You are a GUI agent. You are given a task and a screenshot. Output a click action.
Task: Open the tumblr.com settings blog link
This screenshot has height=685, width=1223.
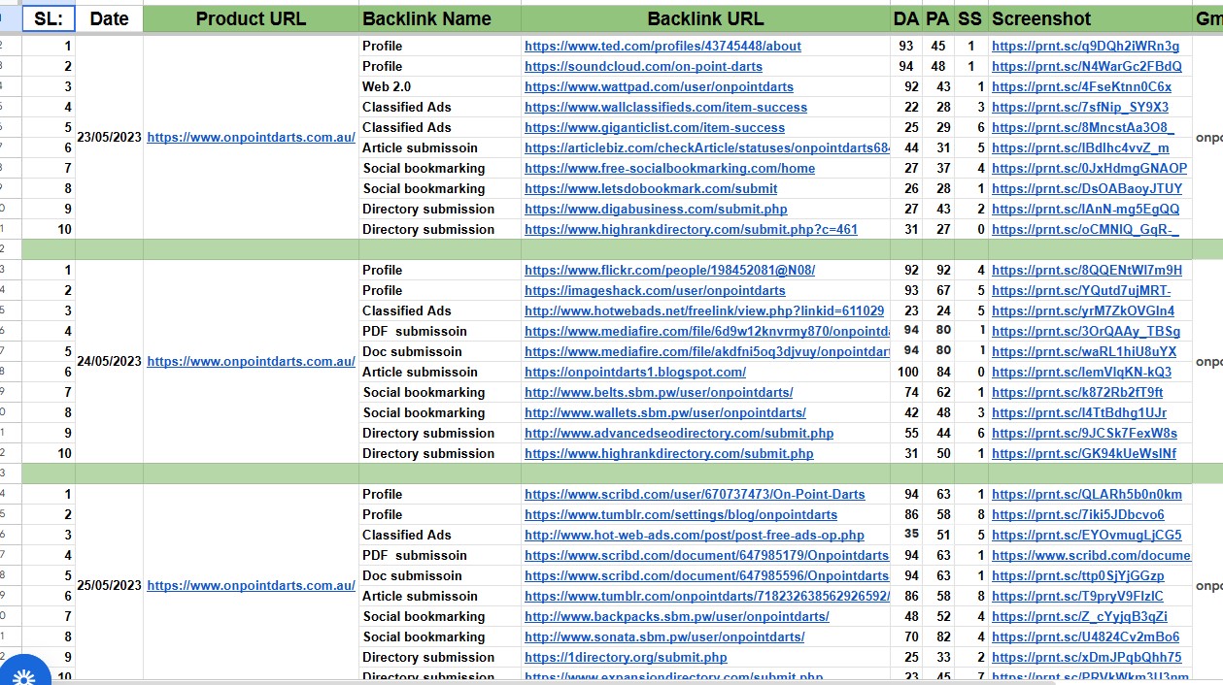(x=681, y=514)
